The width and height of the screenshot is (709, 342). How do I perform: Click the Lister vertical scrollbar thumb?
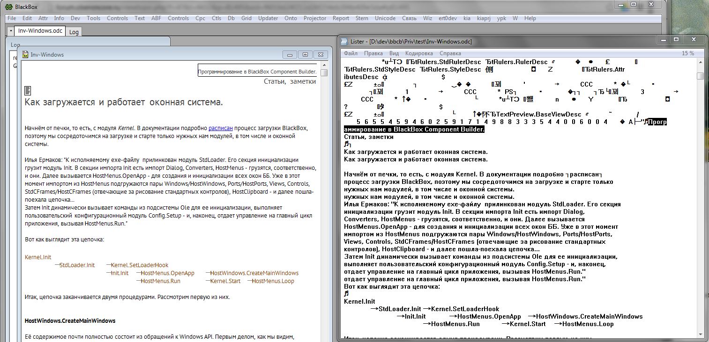point(700,76)
